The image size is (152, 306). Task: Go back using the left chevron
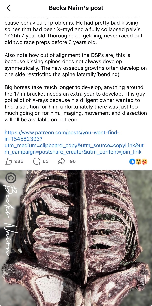9,8
